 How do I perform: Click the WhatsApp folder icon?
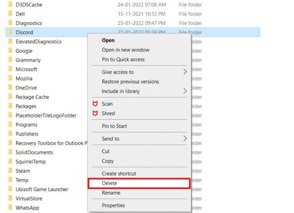10,207
